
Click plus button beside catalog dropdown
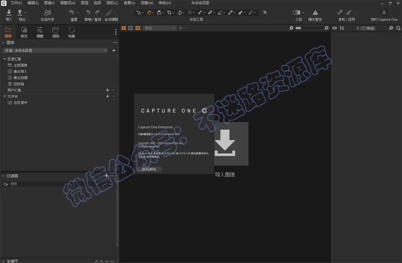(x=114, y=51)
